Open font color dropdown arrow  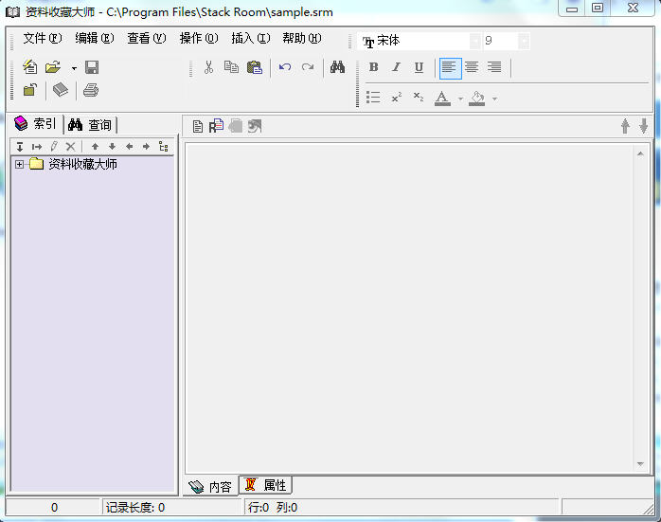coord(460,99)
